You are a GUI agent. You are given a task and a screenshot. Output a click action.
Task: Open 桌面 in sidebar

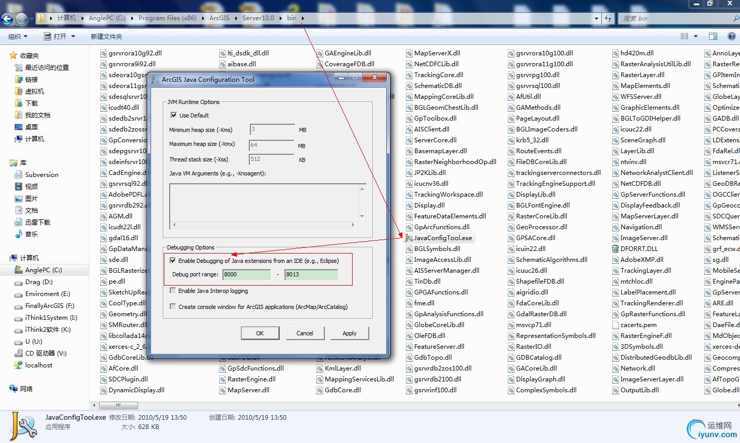click(26, 127)
